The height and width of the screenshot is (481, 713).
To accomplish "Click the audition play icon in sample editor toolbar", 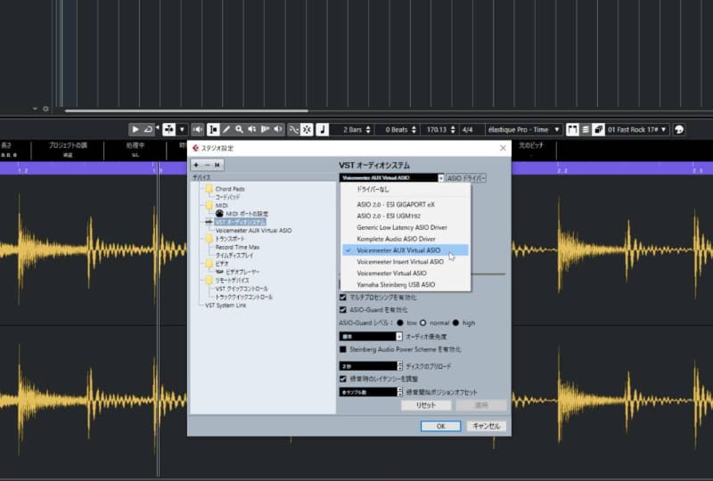I will 135,129.
